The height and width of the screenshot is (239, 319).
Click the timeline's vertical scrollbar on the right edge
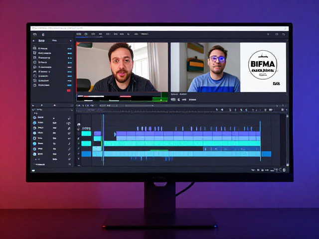pos(288,140)
